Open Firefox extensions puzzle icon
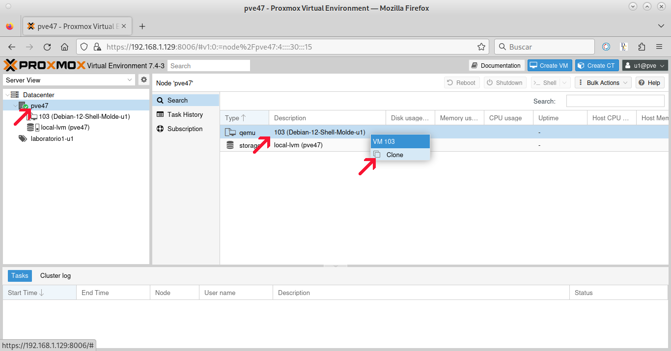This screenshot has height=351, width=671. (642, 47)
